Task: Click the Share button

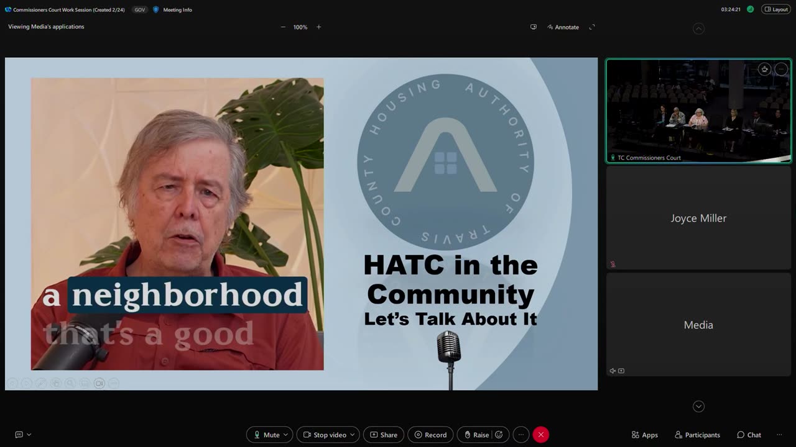Action: (x=384, y=435)
